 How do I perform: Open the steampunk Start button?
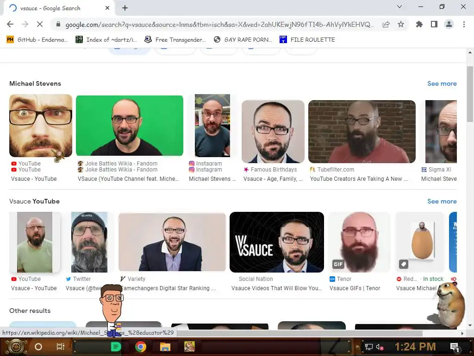tap(15, 347)
